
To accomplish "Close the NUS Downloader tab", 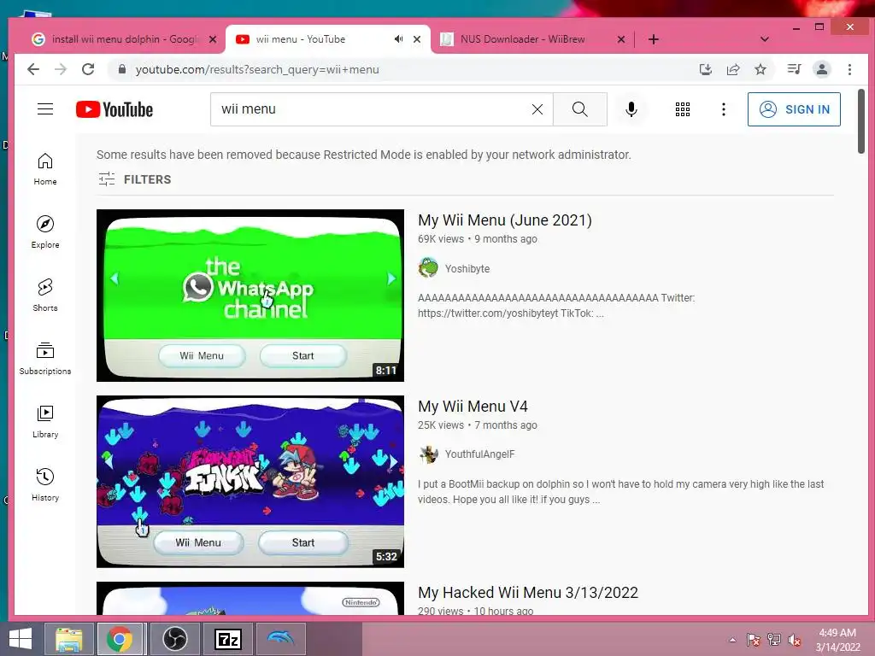I will pos(621,39).
